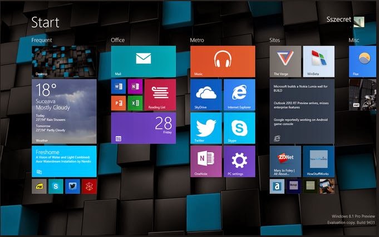
Task: Open the HowStuffWorks tile
Action: pos(318,162)
